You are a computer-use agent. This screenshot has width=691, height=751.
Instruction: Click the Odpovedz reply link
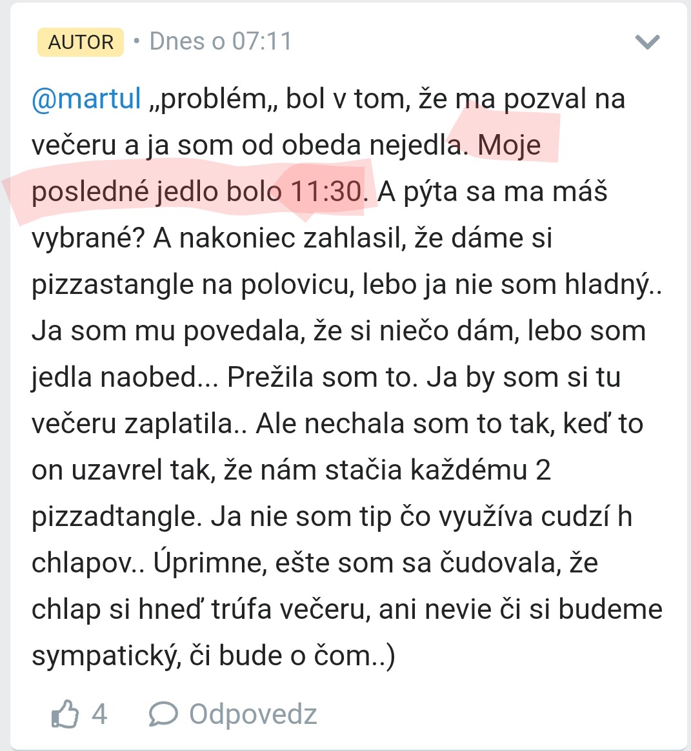tap(252, 714)
